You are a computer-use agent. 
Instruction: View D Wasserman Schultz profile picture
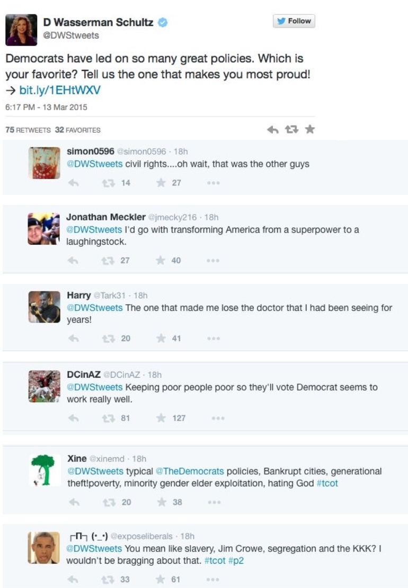pyautogui.click(x=21, y=30)
